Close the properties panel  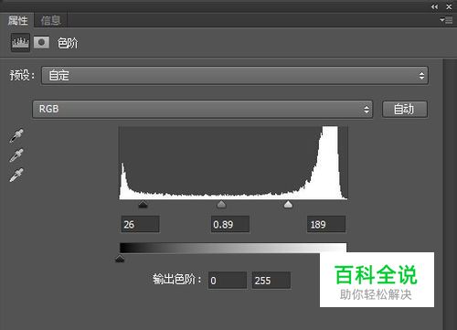[449, 6]
